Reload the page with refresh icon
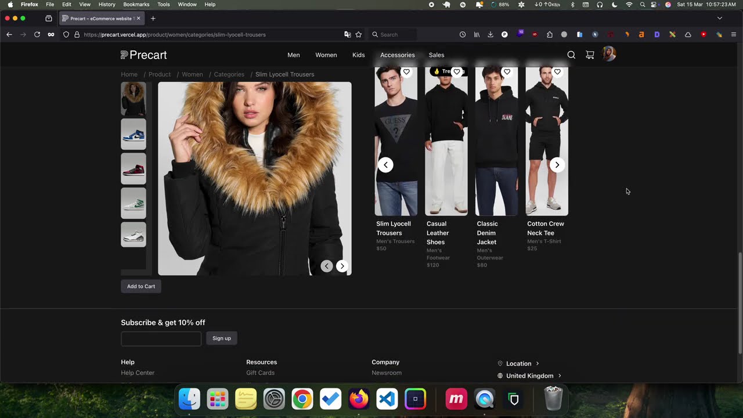The width and height of the screenshot is (743, 418). (x=37, y=35)
